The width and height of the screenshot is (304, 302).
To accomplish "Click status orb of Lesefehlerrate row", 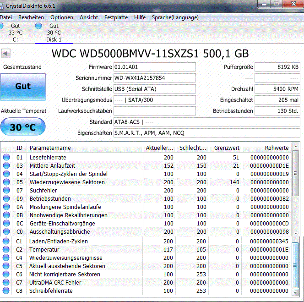I will (x=6, y=157).
